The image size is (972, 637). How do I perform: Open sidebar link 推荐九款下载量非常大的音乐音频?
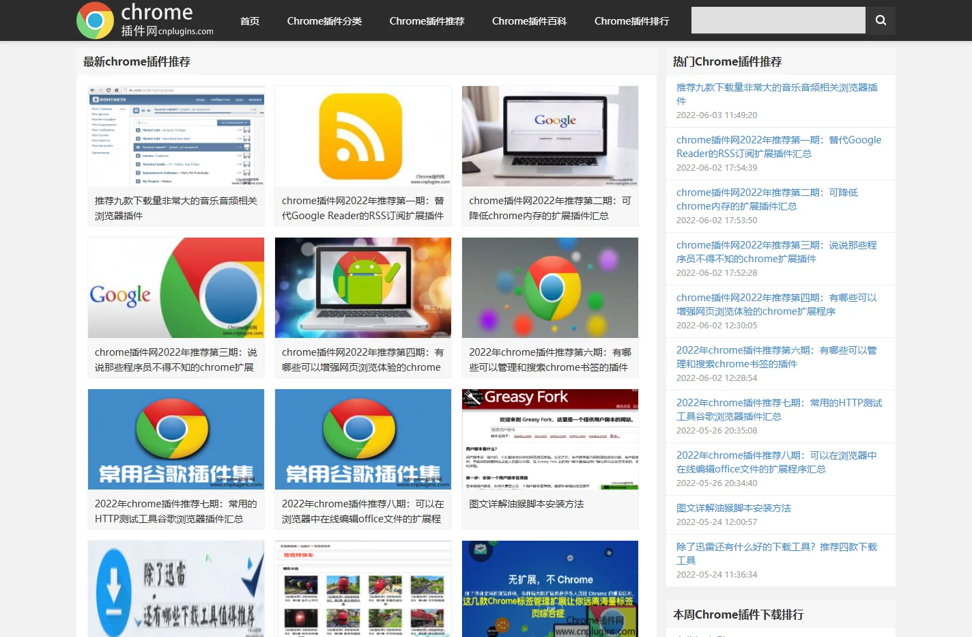777,94
